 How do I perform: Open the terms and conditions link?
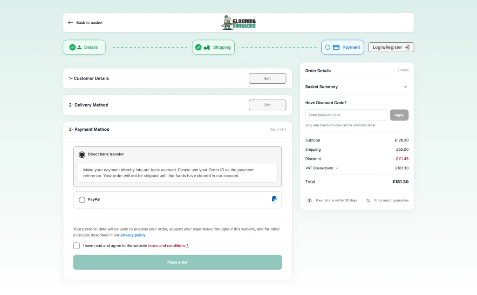[167, 246]
